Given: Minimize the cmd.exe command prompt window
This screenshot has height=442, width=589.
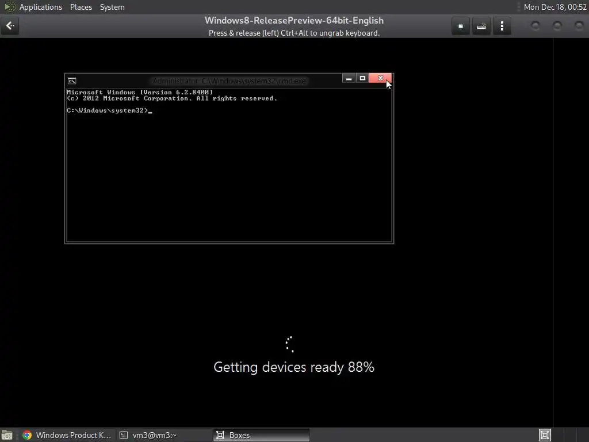Looking at the screenshot, I should pos(349,78).
